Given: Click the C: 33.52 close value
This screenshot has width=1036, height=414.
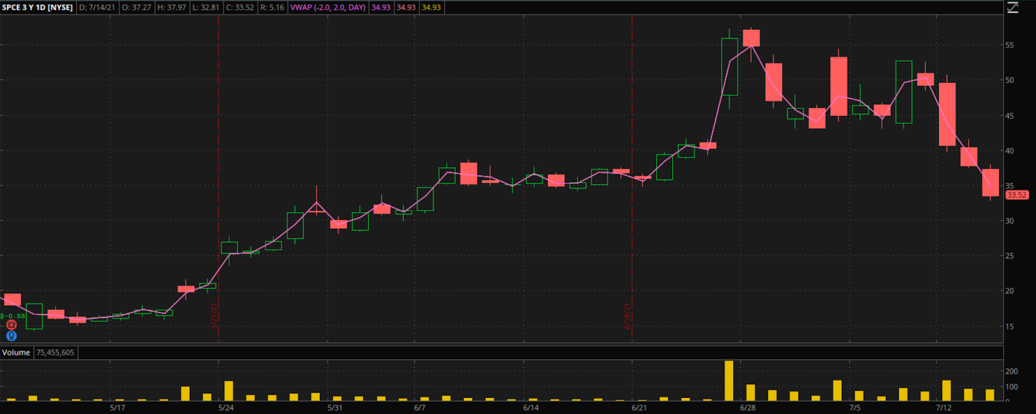Looking at the screenshot, I should [x=240, y=8].
